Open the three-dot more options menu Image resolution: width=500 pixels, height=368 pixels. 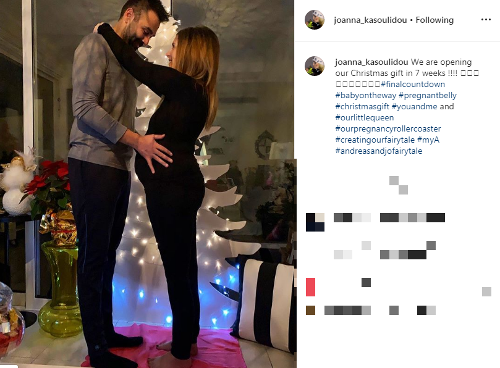click(x=486, y=20)
